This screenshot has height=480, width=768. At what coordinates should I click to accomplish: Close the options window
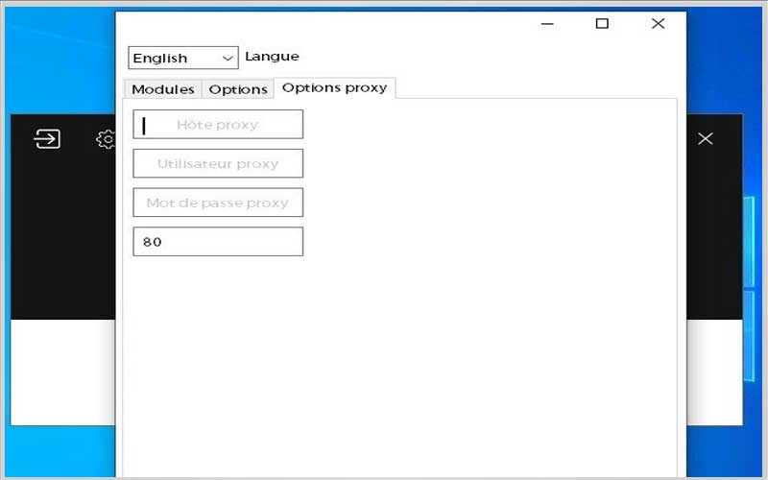(x=658, y=23)
